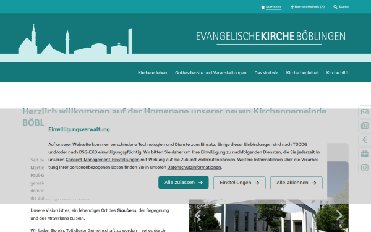
Task: Click the euro donation icon in sidebar
Action: click(365, 140)
